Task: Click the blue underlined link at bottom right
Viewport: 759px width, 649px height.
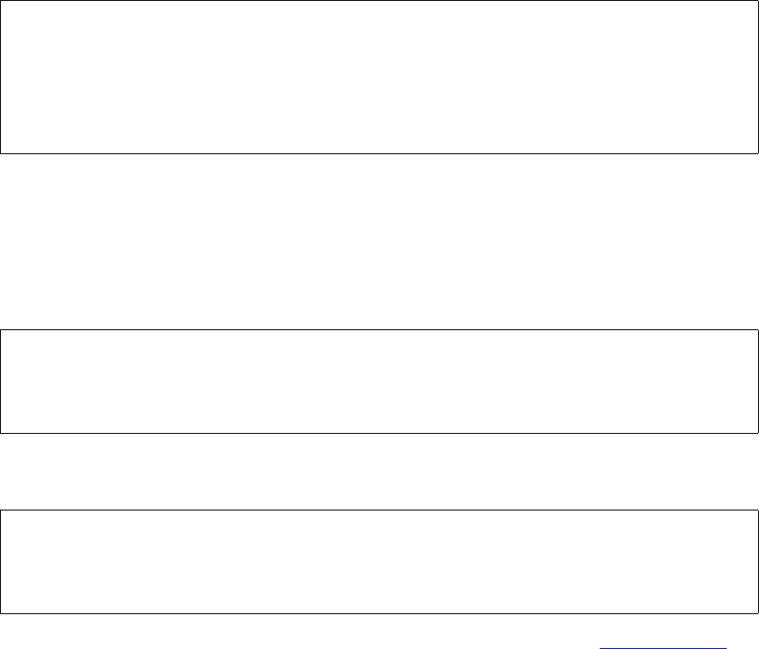Action: (662, 647)
